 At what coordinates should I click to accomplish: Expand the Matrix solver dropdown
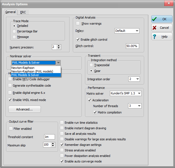[x=126, y=94]
